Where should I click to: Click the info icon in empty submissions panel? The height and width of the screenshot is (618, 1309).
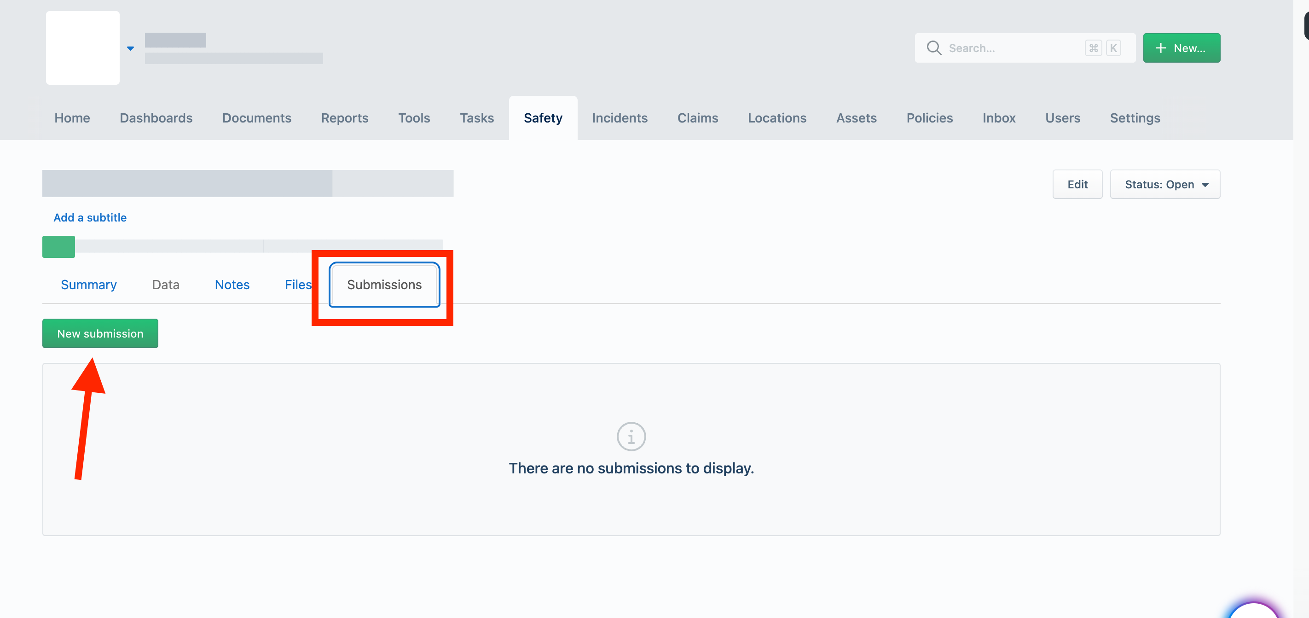click(631, 436)
